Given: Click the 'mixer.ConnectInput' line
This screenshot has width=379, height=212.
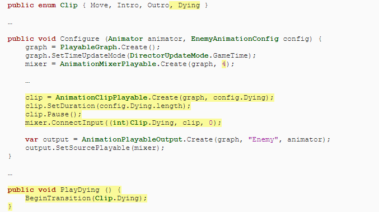Looking at the screenshot, I should tap(123, 123).
